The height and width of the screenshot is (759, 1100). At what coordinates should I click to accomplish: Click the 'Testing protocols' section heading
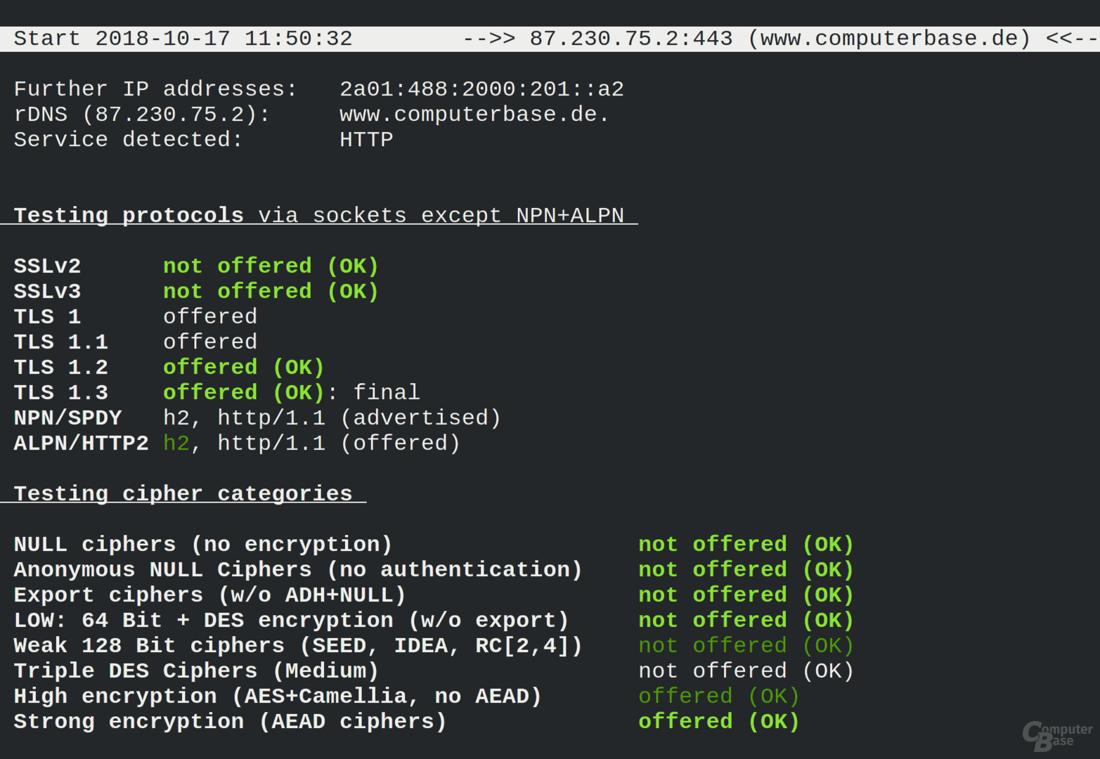pos(129,215)
